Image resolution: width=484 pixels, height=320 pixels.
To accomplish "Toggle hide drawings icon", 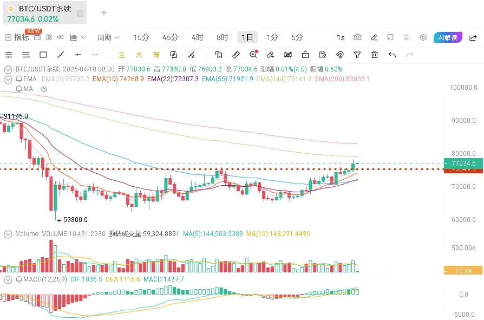I will click(x=340, y=55).
